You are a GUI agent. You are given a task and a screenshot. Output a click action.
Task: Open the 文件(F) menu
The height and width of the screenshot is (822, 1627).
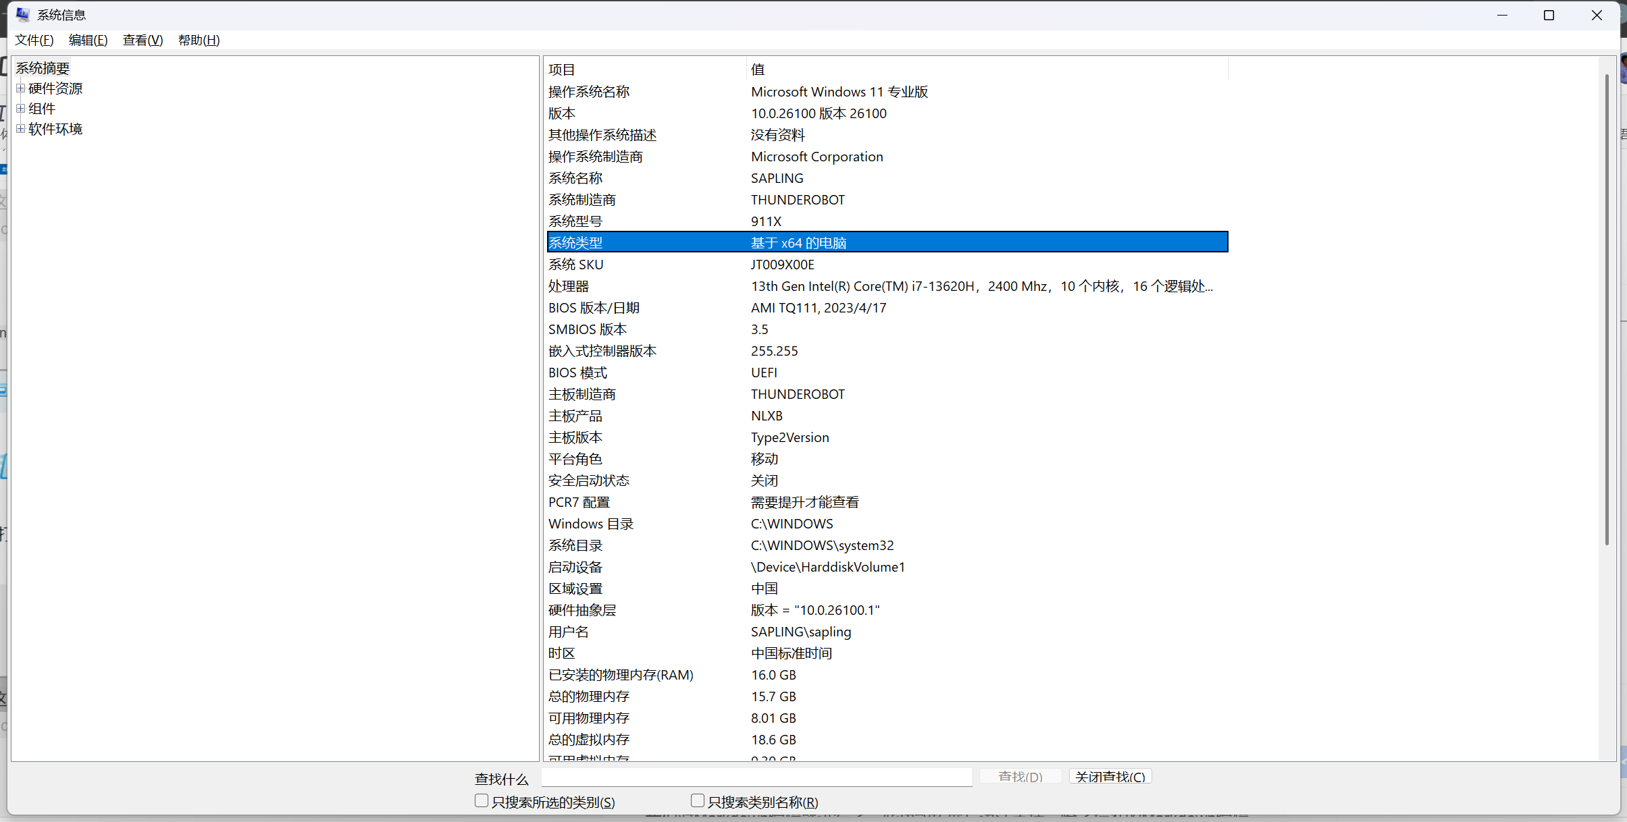click(34, 40)
